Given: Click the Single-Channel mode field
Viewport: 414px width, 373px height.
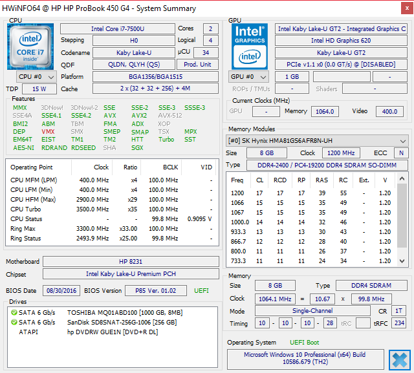Looking at the screenshot, I should point(312,311).
